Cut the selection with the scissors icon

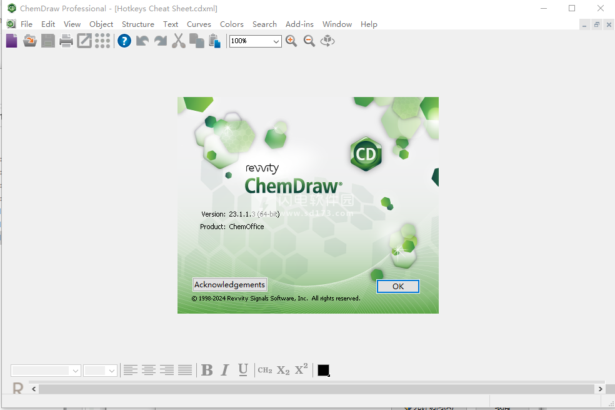179,41
